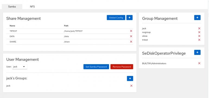
Task: Click the SeDiskOperatorPrivilege heading
Action: tap(164, 53)
